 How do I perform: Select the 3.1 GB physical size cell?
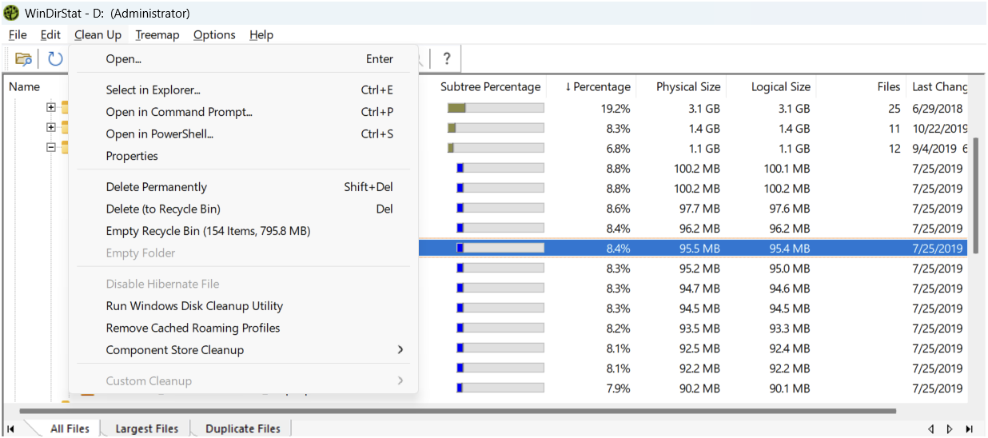[703, 109]
